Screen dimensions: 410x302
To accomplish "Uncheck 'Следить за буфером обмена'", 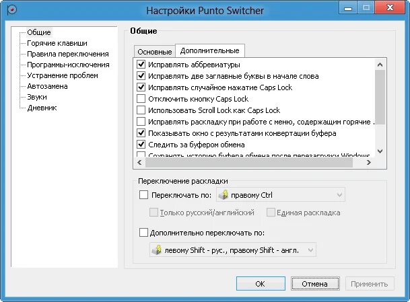I will click(141, 144).
